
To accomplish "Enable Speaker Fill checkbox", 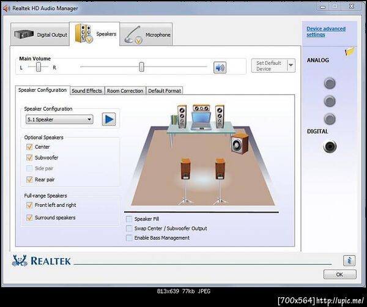I will coord(129,219).
